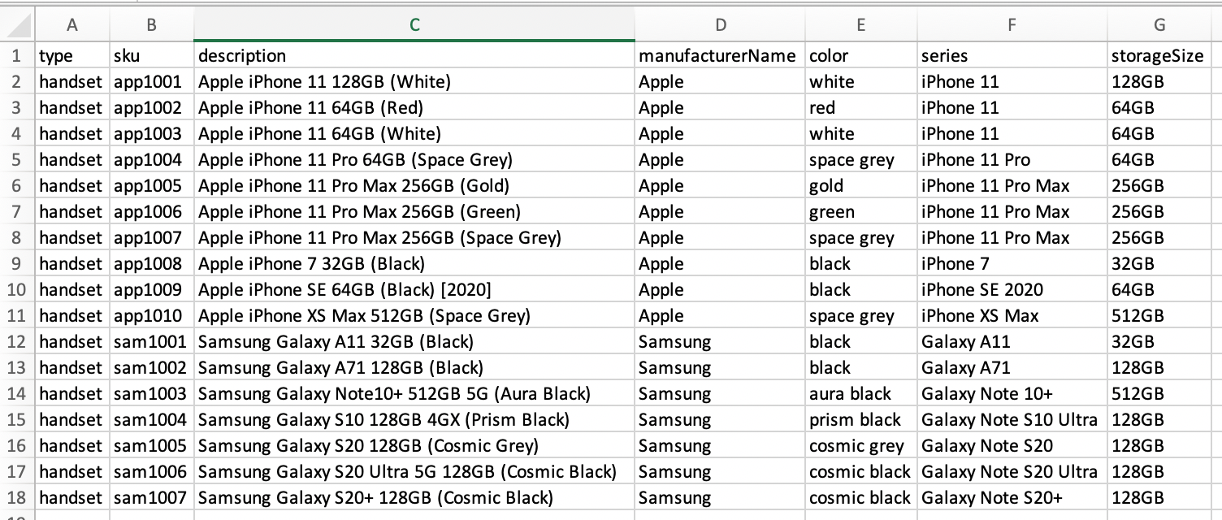Image resolution: width=1222 pixels, height=520 pixels.
Task: Select cell containing app1009
Action: 152,289
